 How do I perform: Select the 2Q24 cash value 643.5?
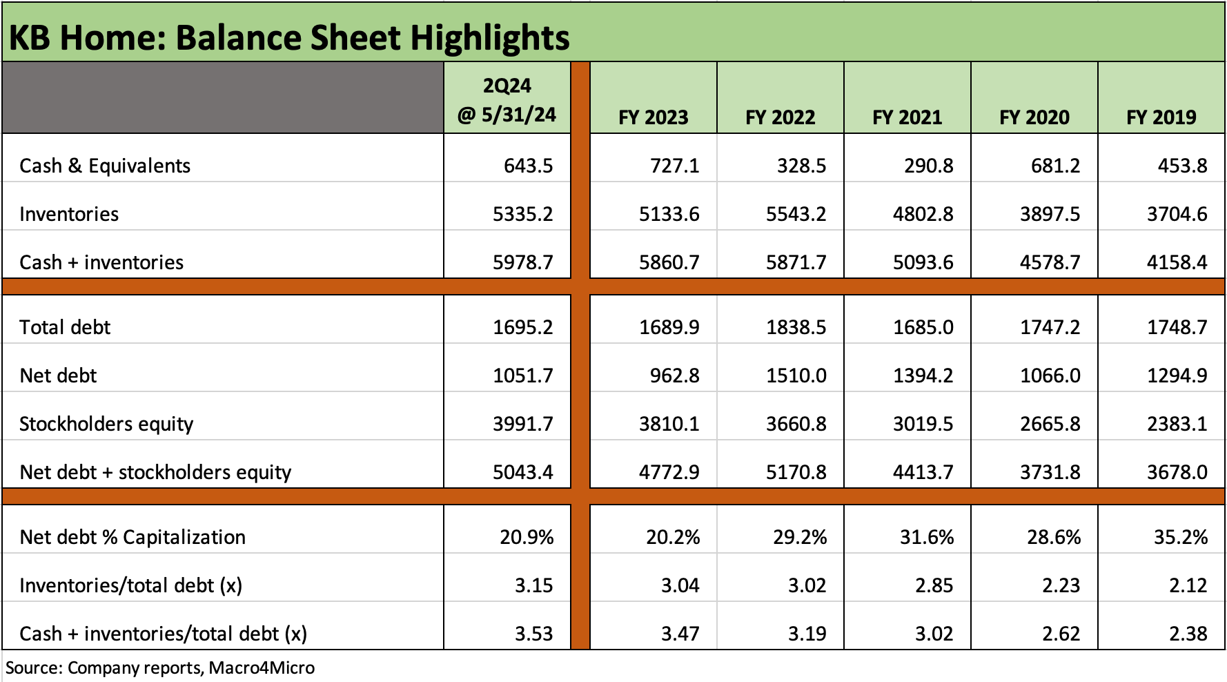[x=528, y=166]
